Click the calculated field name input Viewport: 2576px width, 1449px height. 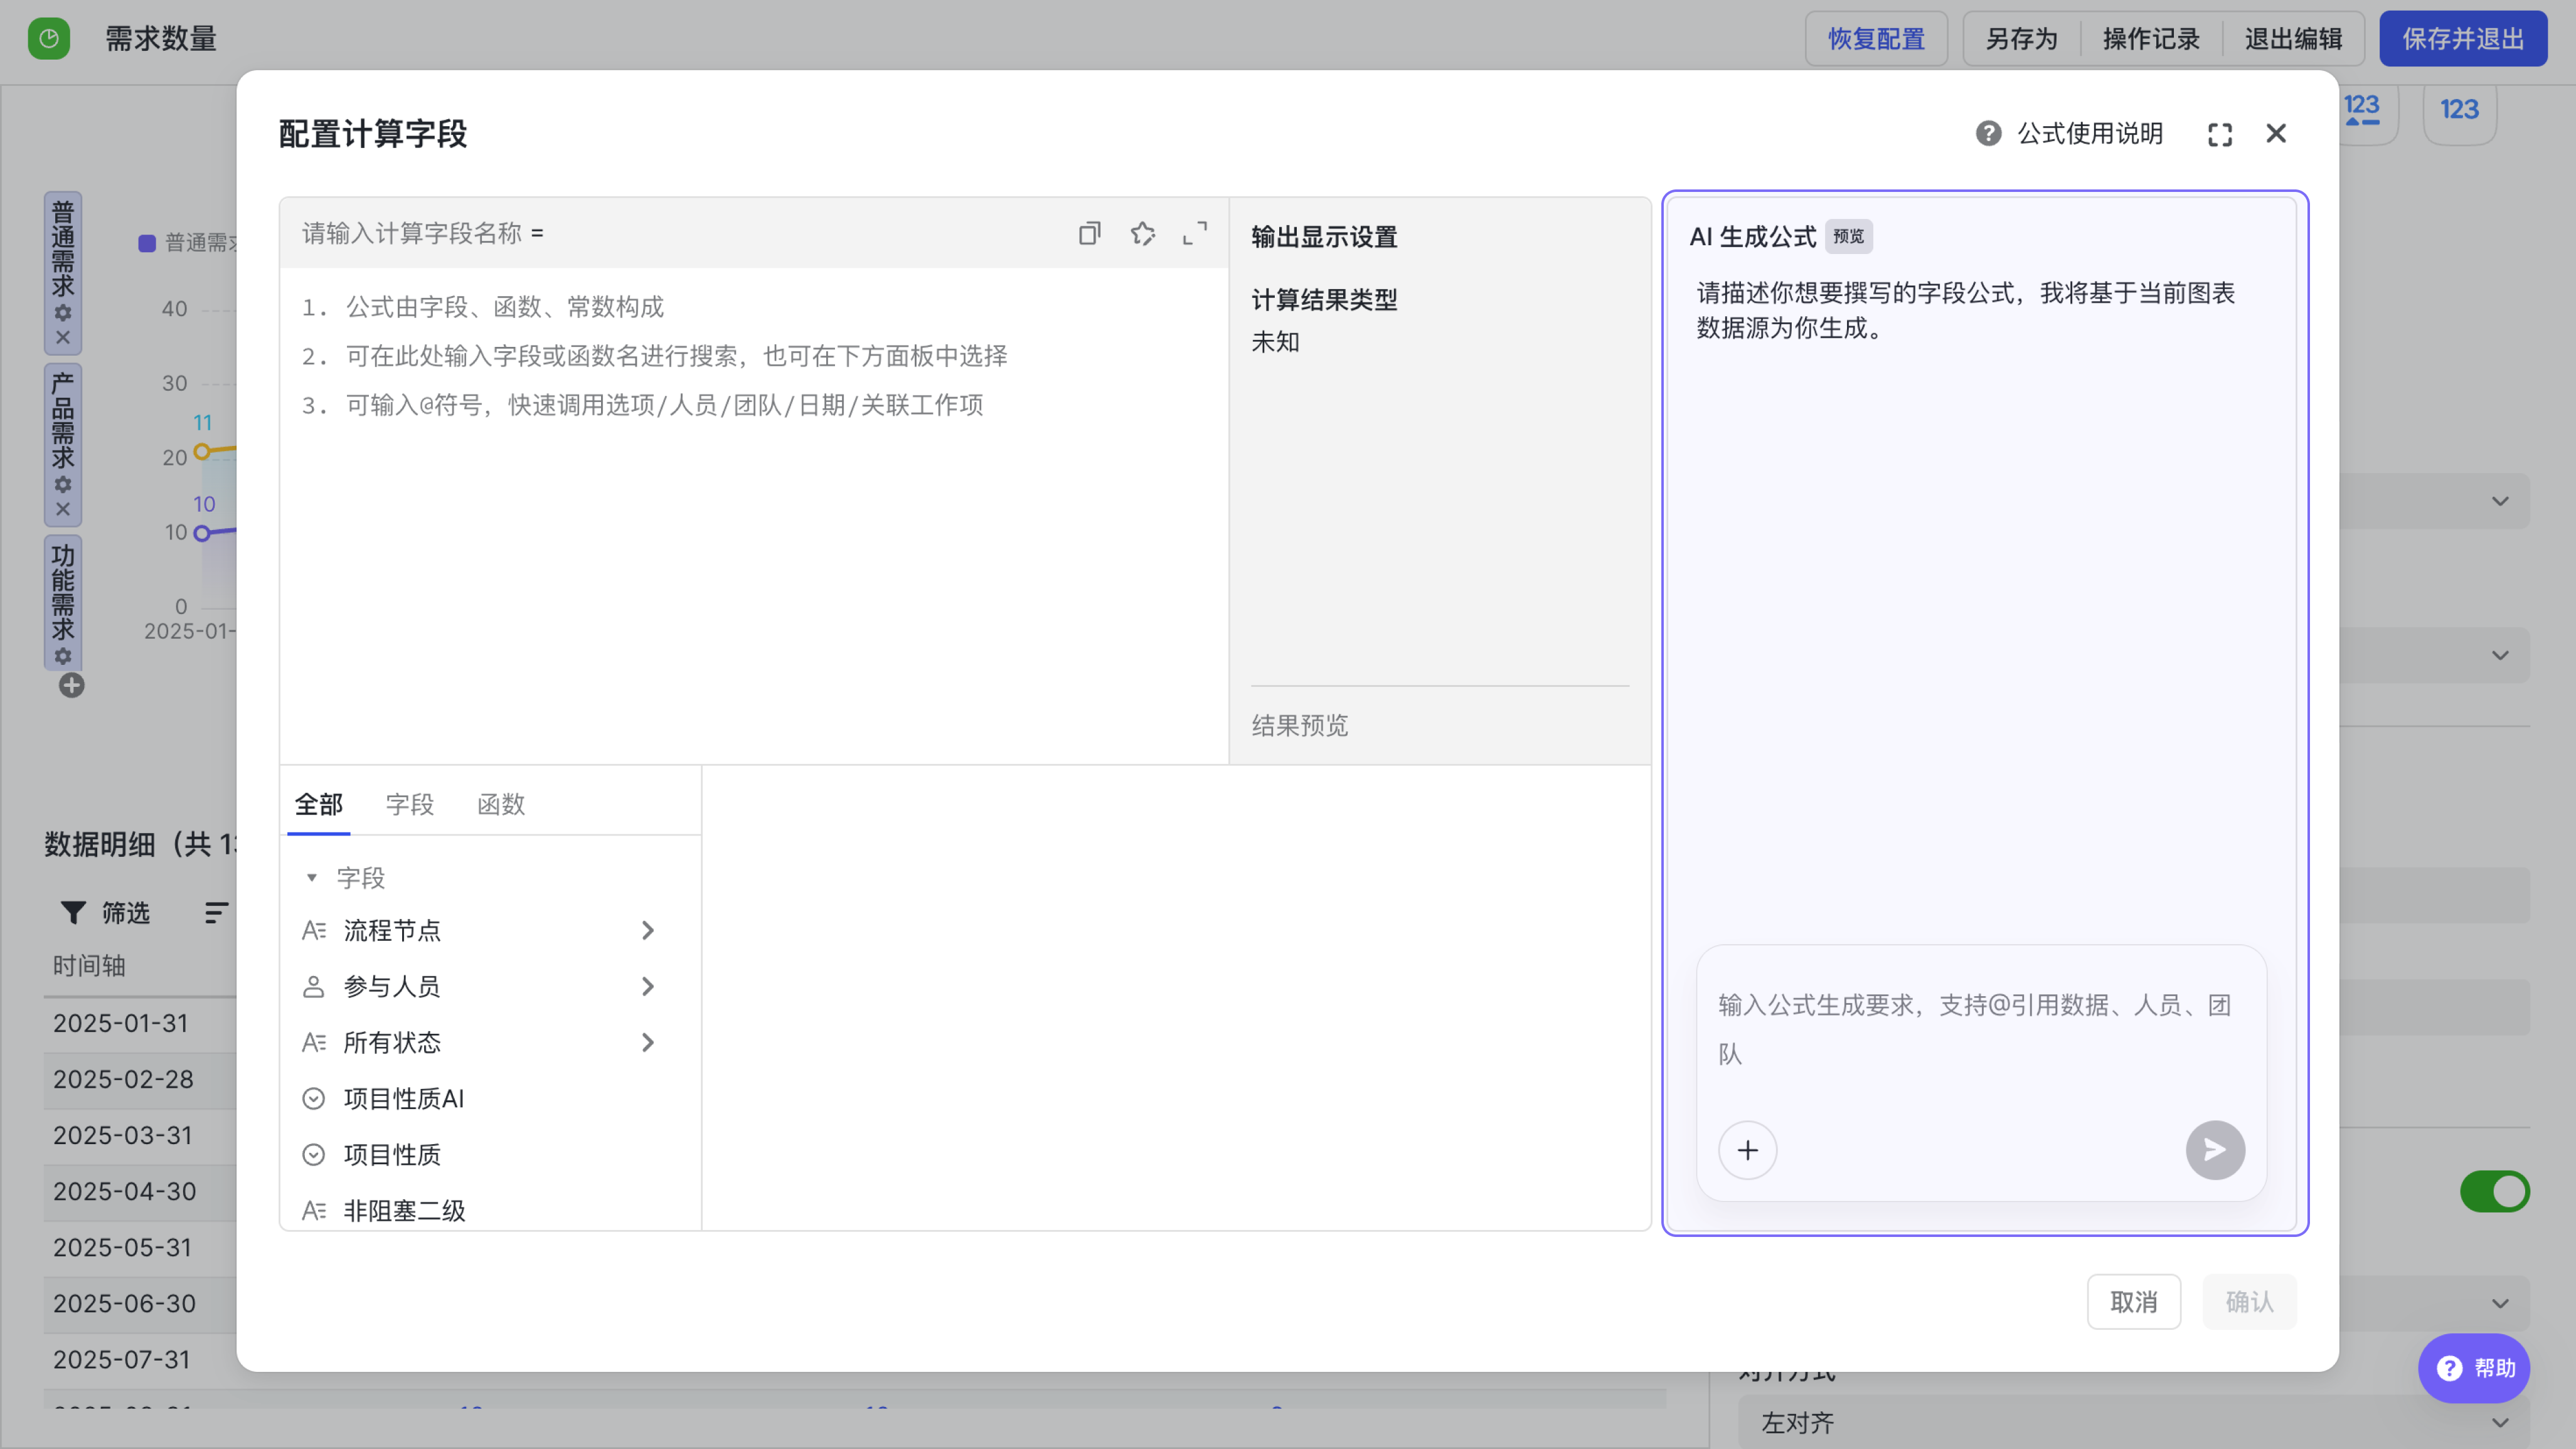tap(412, 233)
